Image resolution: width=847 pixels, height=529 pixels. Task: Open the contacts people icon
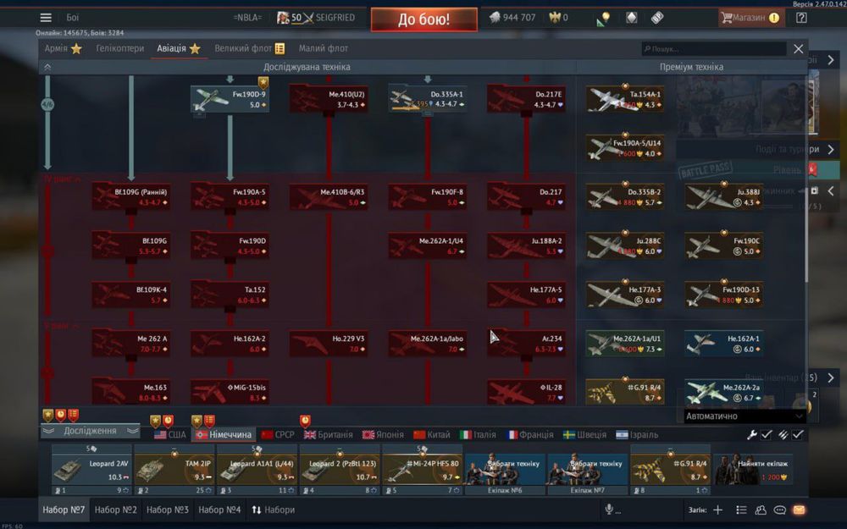761,510
